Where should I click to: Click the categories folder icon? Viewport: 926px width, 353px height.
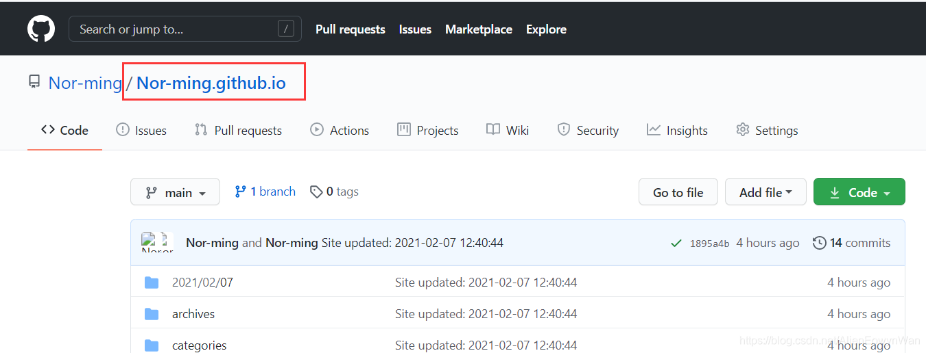(x=152, y=345)
